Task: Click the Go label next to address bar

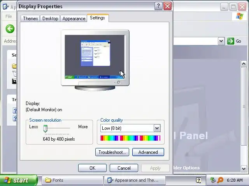Action: tap(238, 41)
